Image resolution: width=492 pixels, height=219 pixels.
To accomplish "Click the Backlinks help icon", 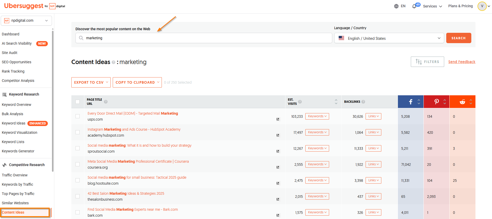I will point(363,102).
